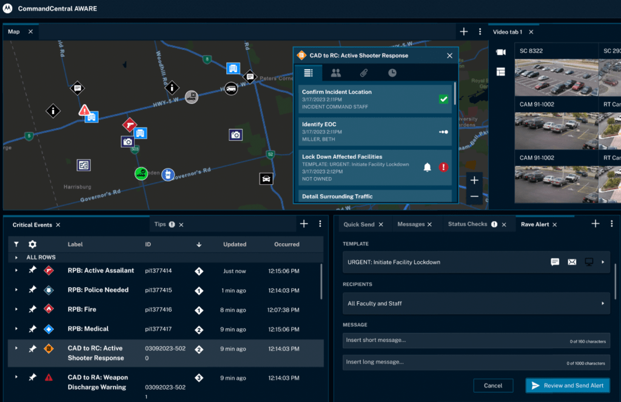Select the camera icon in the video panel sidebar
This screenshot has width=621, height=402.
pyautogui.click(x=500, y=52)
